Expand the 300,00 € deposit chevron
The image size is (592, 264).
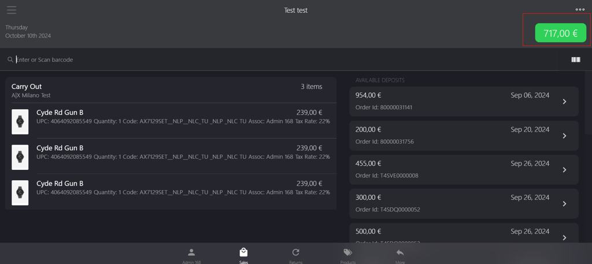pos(564,204)
